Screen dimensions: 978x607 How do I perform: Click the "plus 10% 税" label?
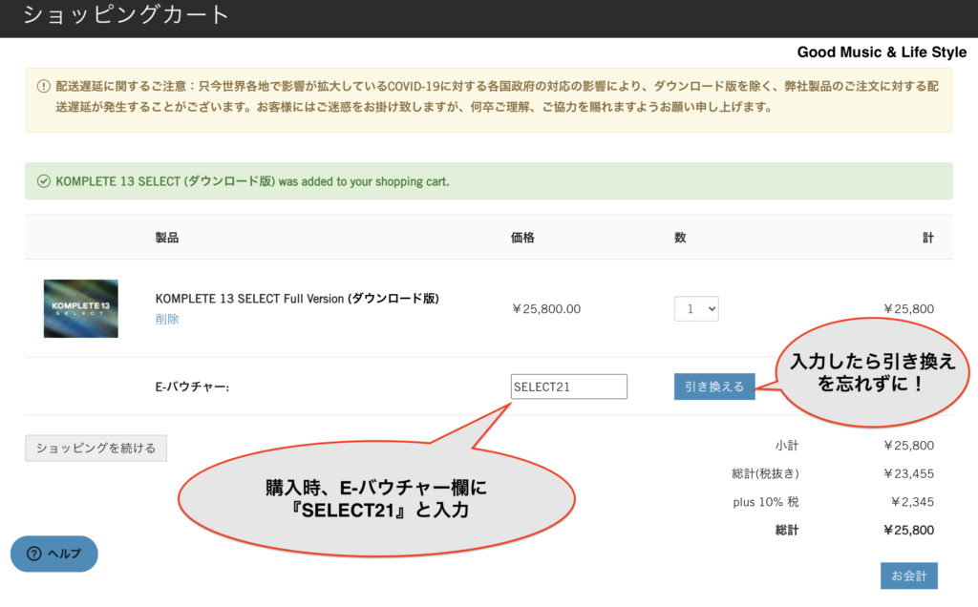(766, 502)
